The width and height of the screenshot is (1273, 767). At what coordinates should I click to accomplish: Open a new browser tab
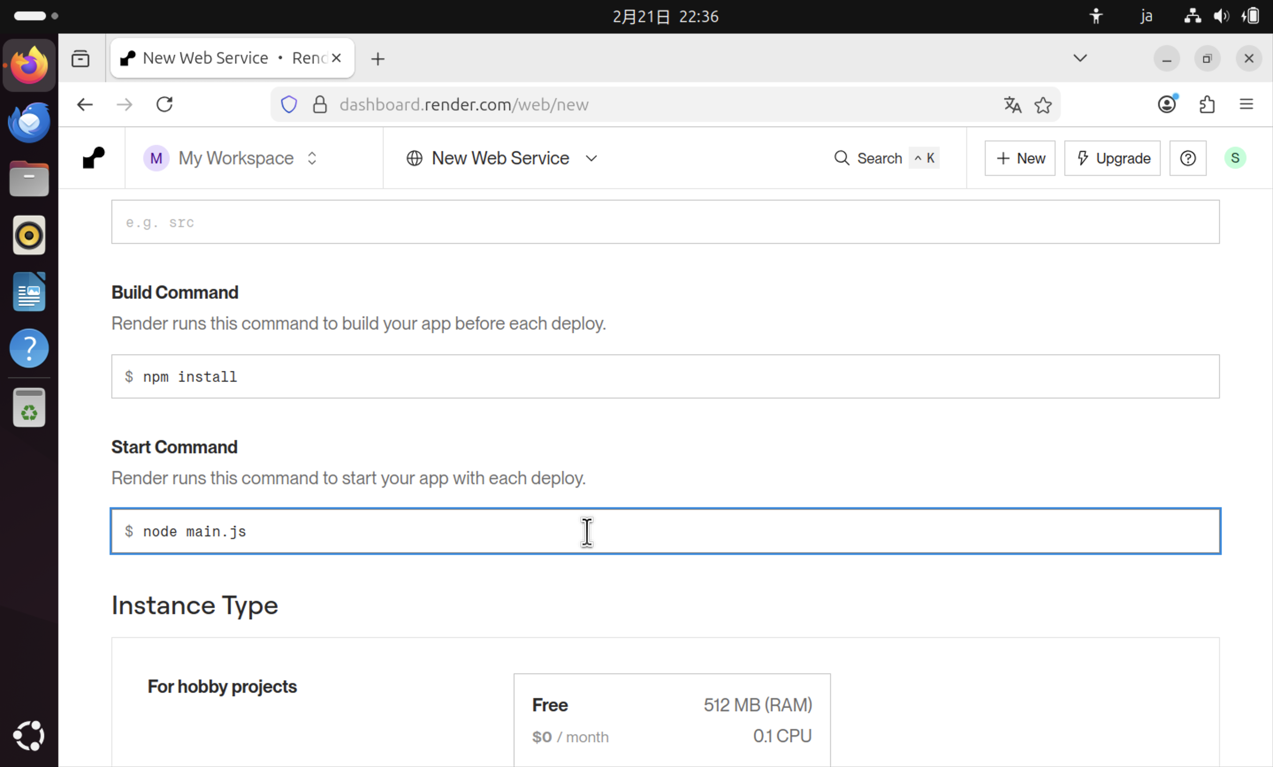tap(377, 59)
